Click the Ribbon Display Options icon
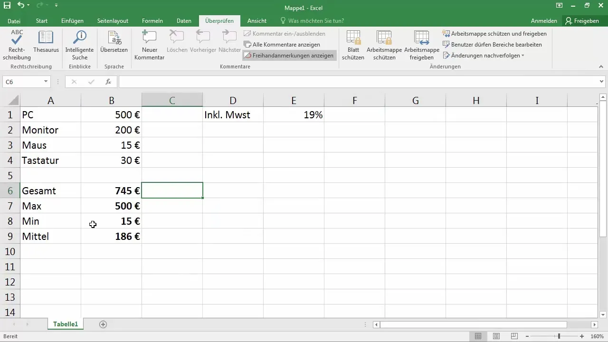Viewport: 608px width, 342px height. click(x=559, y=6)
